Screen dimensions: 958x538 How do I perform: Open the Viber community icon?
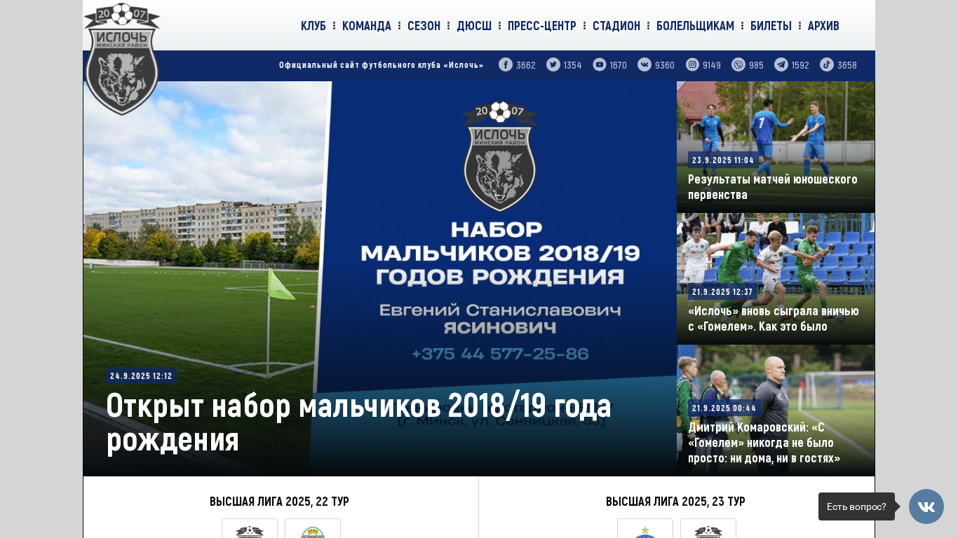point(738,64)
